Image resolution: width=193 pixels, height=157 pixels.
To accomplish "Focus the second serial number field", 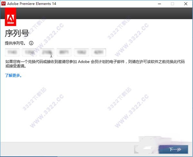I will (29, 52).
